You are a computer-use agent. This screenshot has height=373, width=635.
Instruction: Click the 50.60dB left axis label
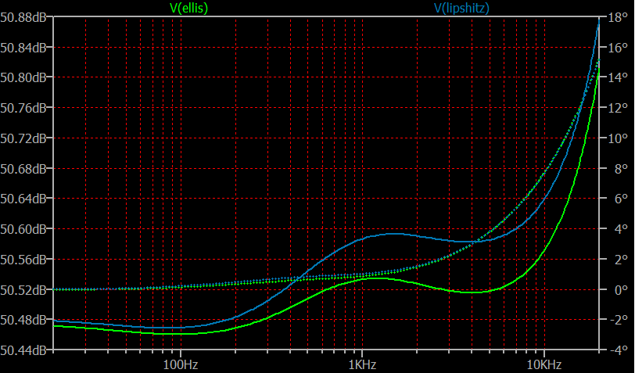23,229
